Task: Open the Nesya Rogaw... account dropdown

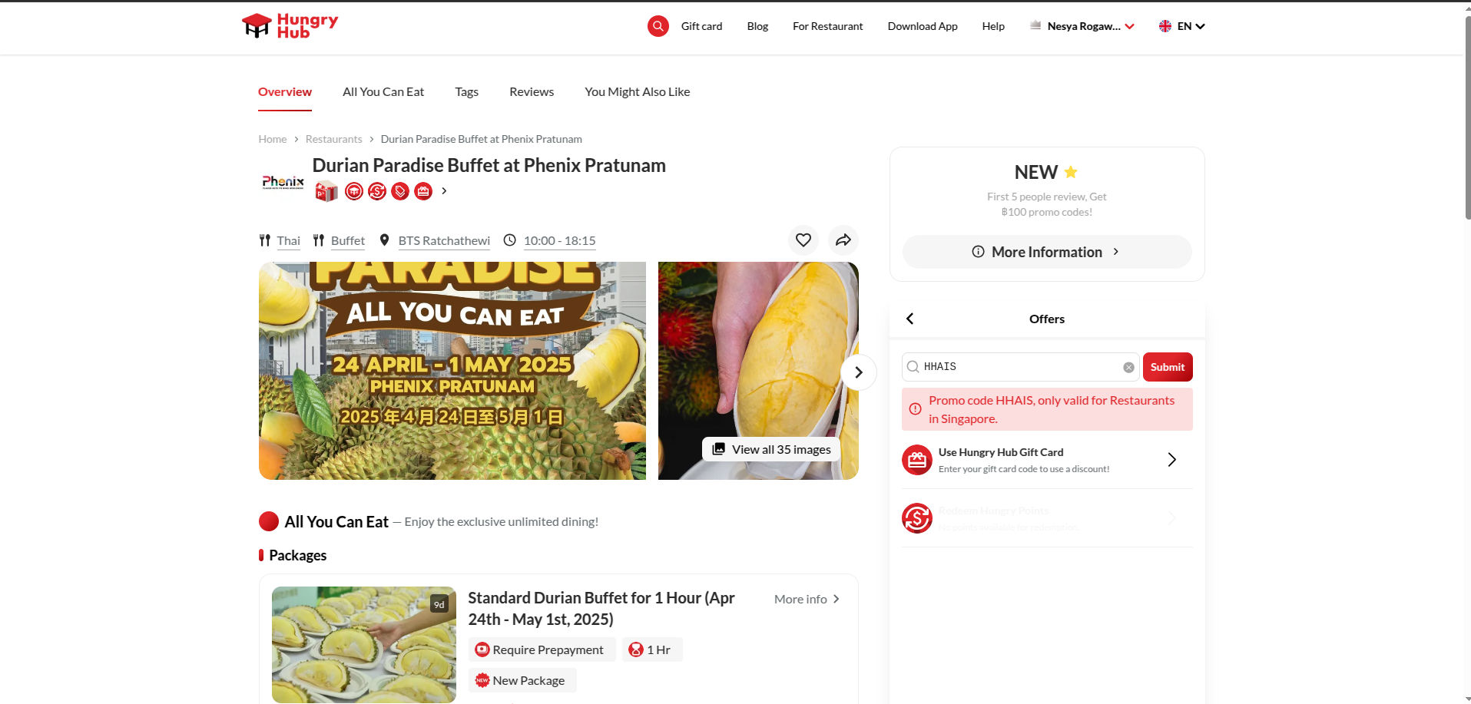Action: [x=1090, y=26]
